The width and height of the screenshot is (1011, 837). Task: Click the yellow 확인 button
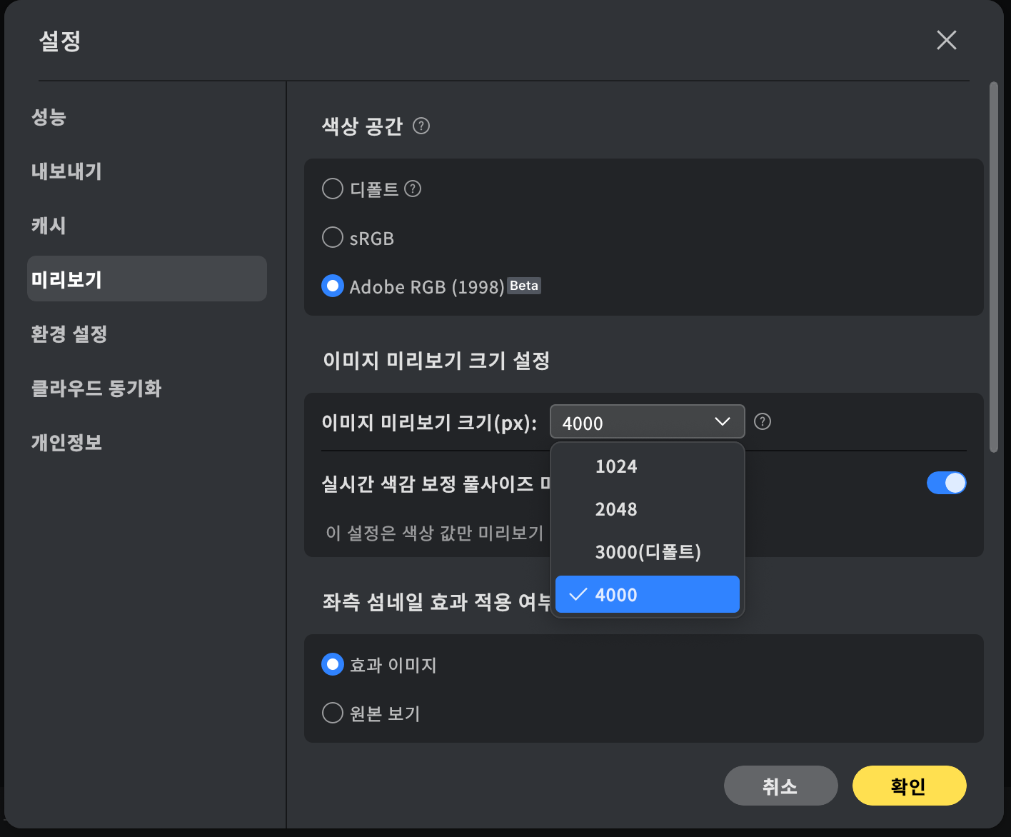(909, 786)
